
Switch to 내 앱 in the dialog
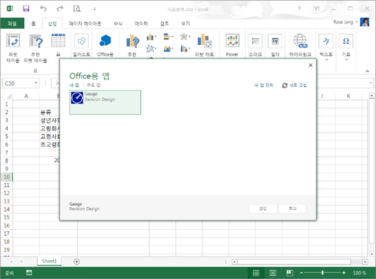pyautogui.click(x=74, y=85)
